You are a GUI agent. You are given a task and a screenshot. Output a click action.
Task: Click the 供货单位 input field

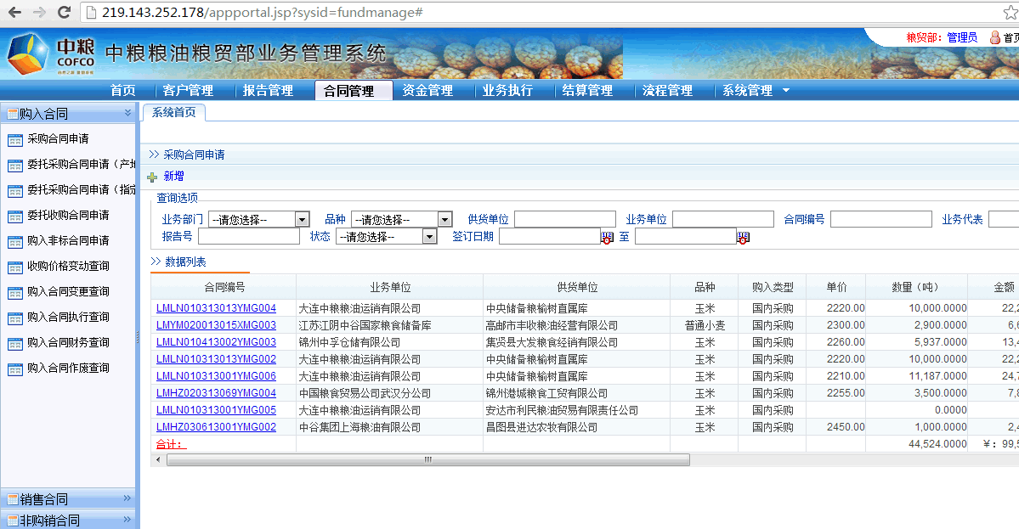564,219
